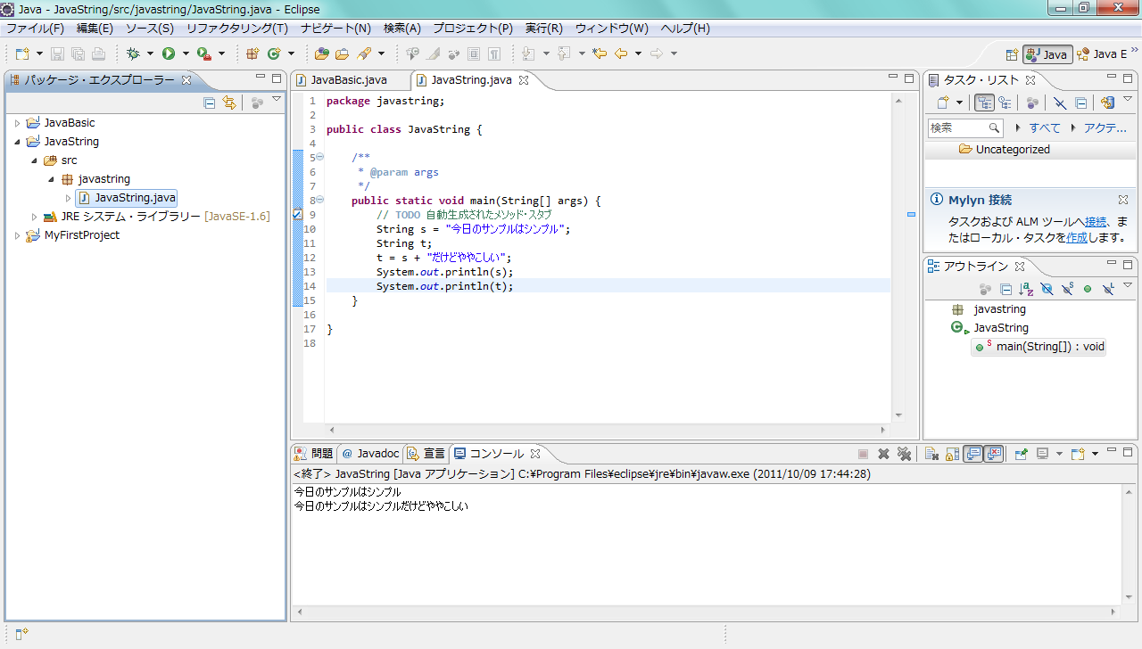
Task: Toggle Hide Static Members in Outline
Action: coord(1067,289)
